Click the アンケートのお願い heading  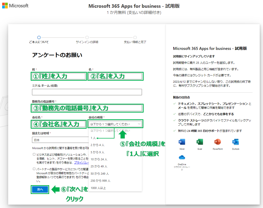click(x=57, y=55)
